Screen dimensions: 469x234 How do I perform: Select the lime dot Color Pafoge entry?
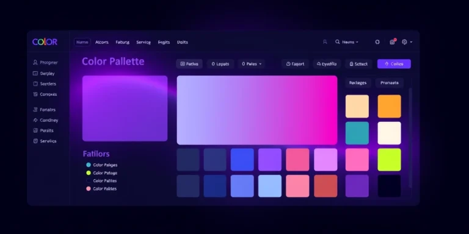102,173
